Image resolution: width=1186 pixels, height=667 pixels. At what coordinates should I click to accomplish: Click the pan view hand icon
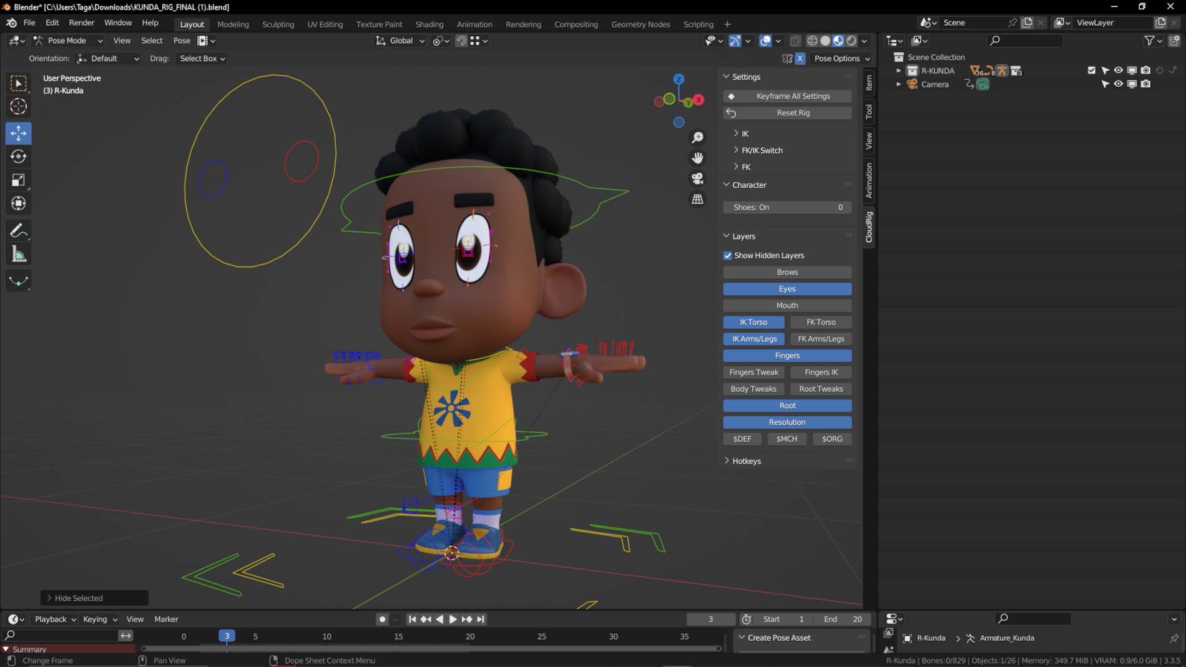click(x=697, y=158)
